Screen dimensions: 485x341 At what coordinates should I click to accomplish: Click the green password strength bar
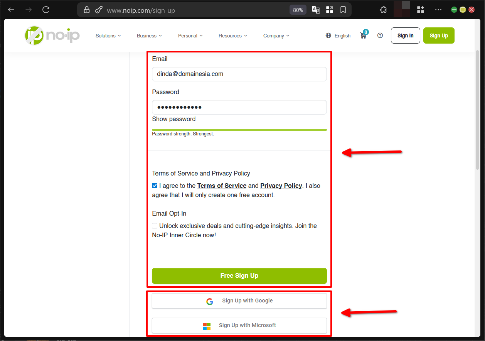[x=239, y=130]
